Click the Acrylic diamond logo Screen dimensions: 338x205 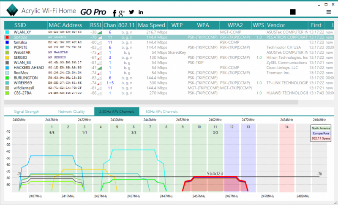click(x=12, y=10)
